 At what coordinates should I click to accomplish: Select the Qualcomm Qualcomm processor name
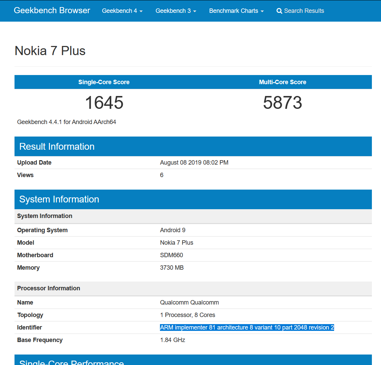coord(190,302)
